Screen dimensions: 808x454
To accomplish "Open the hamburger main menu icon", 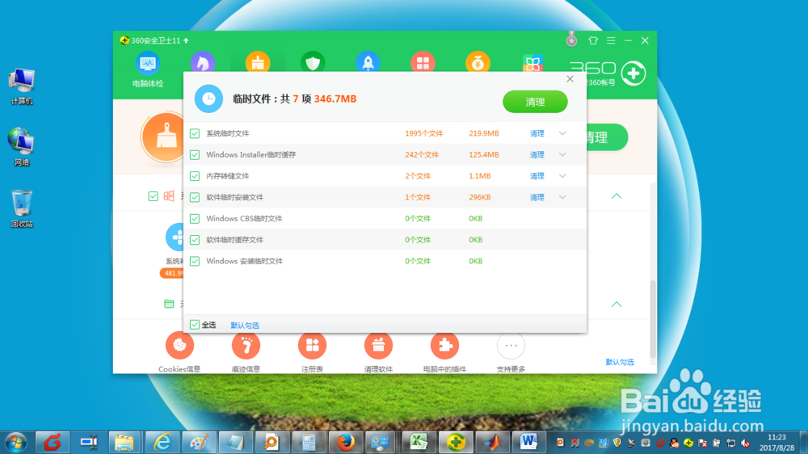I will point(611,40).
